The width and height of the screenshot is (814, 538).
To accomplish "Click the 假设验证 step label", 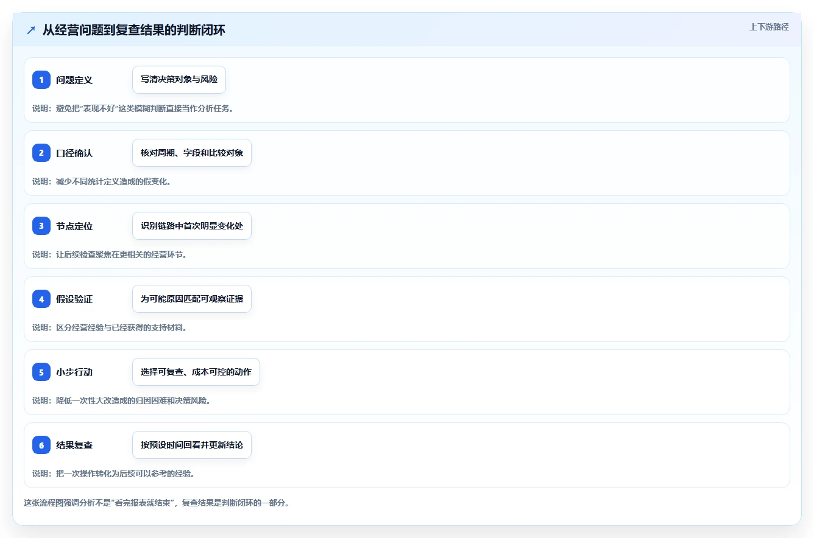I will [x=74, y=299].
